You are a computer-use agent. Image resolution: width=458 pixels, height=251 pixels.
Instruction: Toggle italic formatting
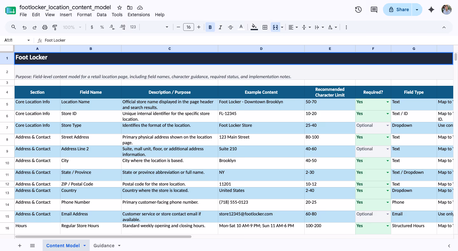click(x=220, y=27)
